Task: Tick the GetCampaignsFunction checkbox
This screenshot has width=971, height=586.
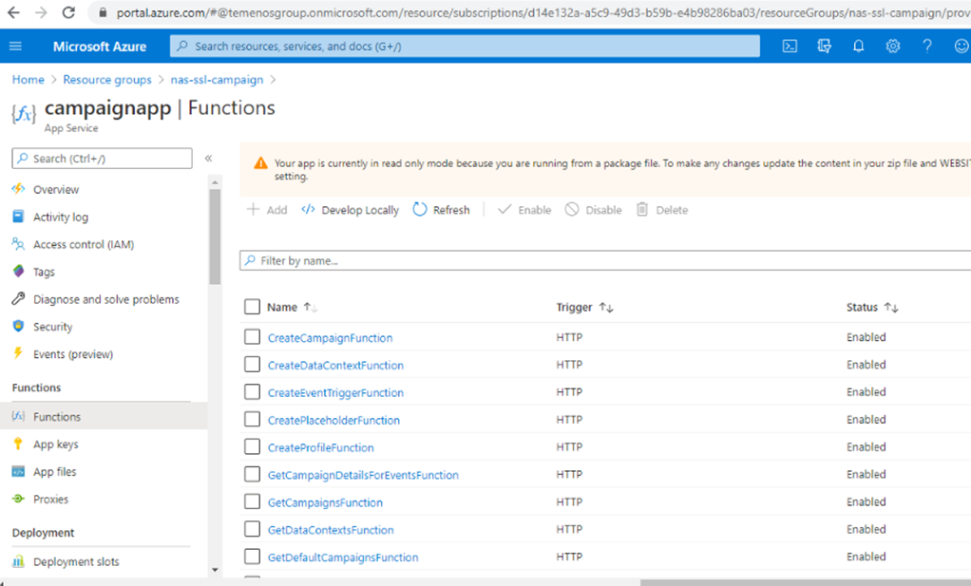Action: [x=252, y=502]
